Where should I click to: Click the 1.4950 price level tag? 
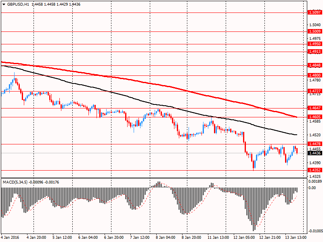pyautogui.click(x=315, y=44)
